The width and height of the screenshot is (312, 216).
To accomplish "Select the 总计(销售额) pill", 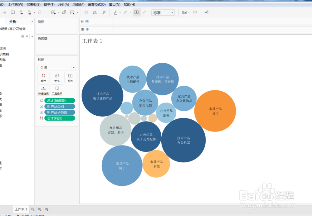I will (x=60, y=101).
